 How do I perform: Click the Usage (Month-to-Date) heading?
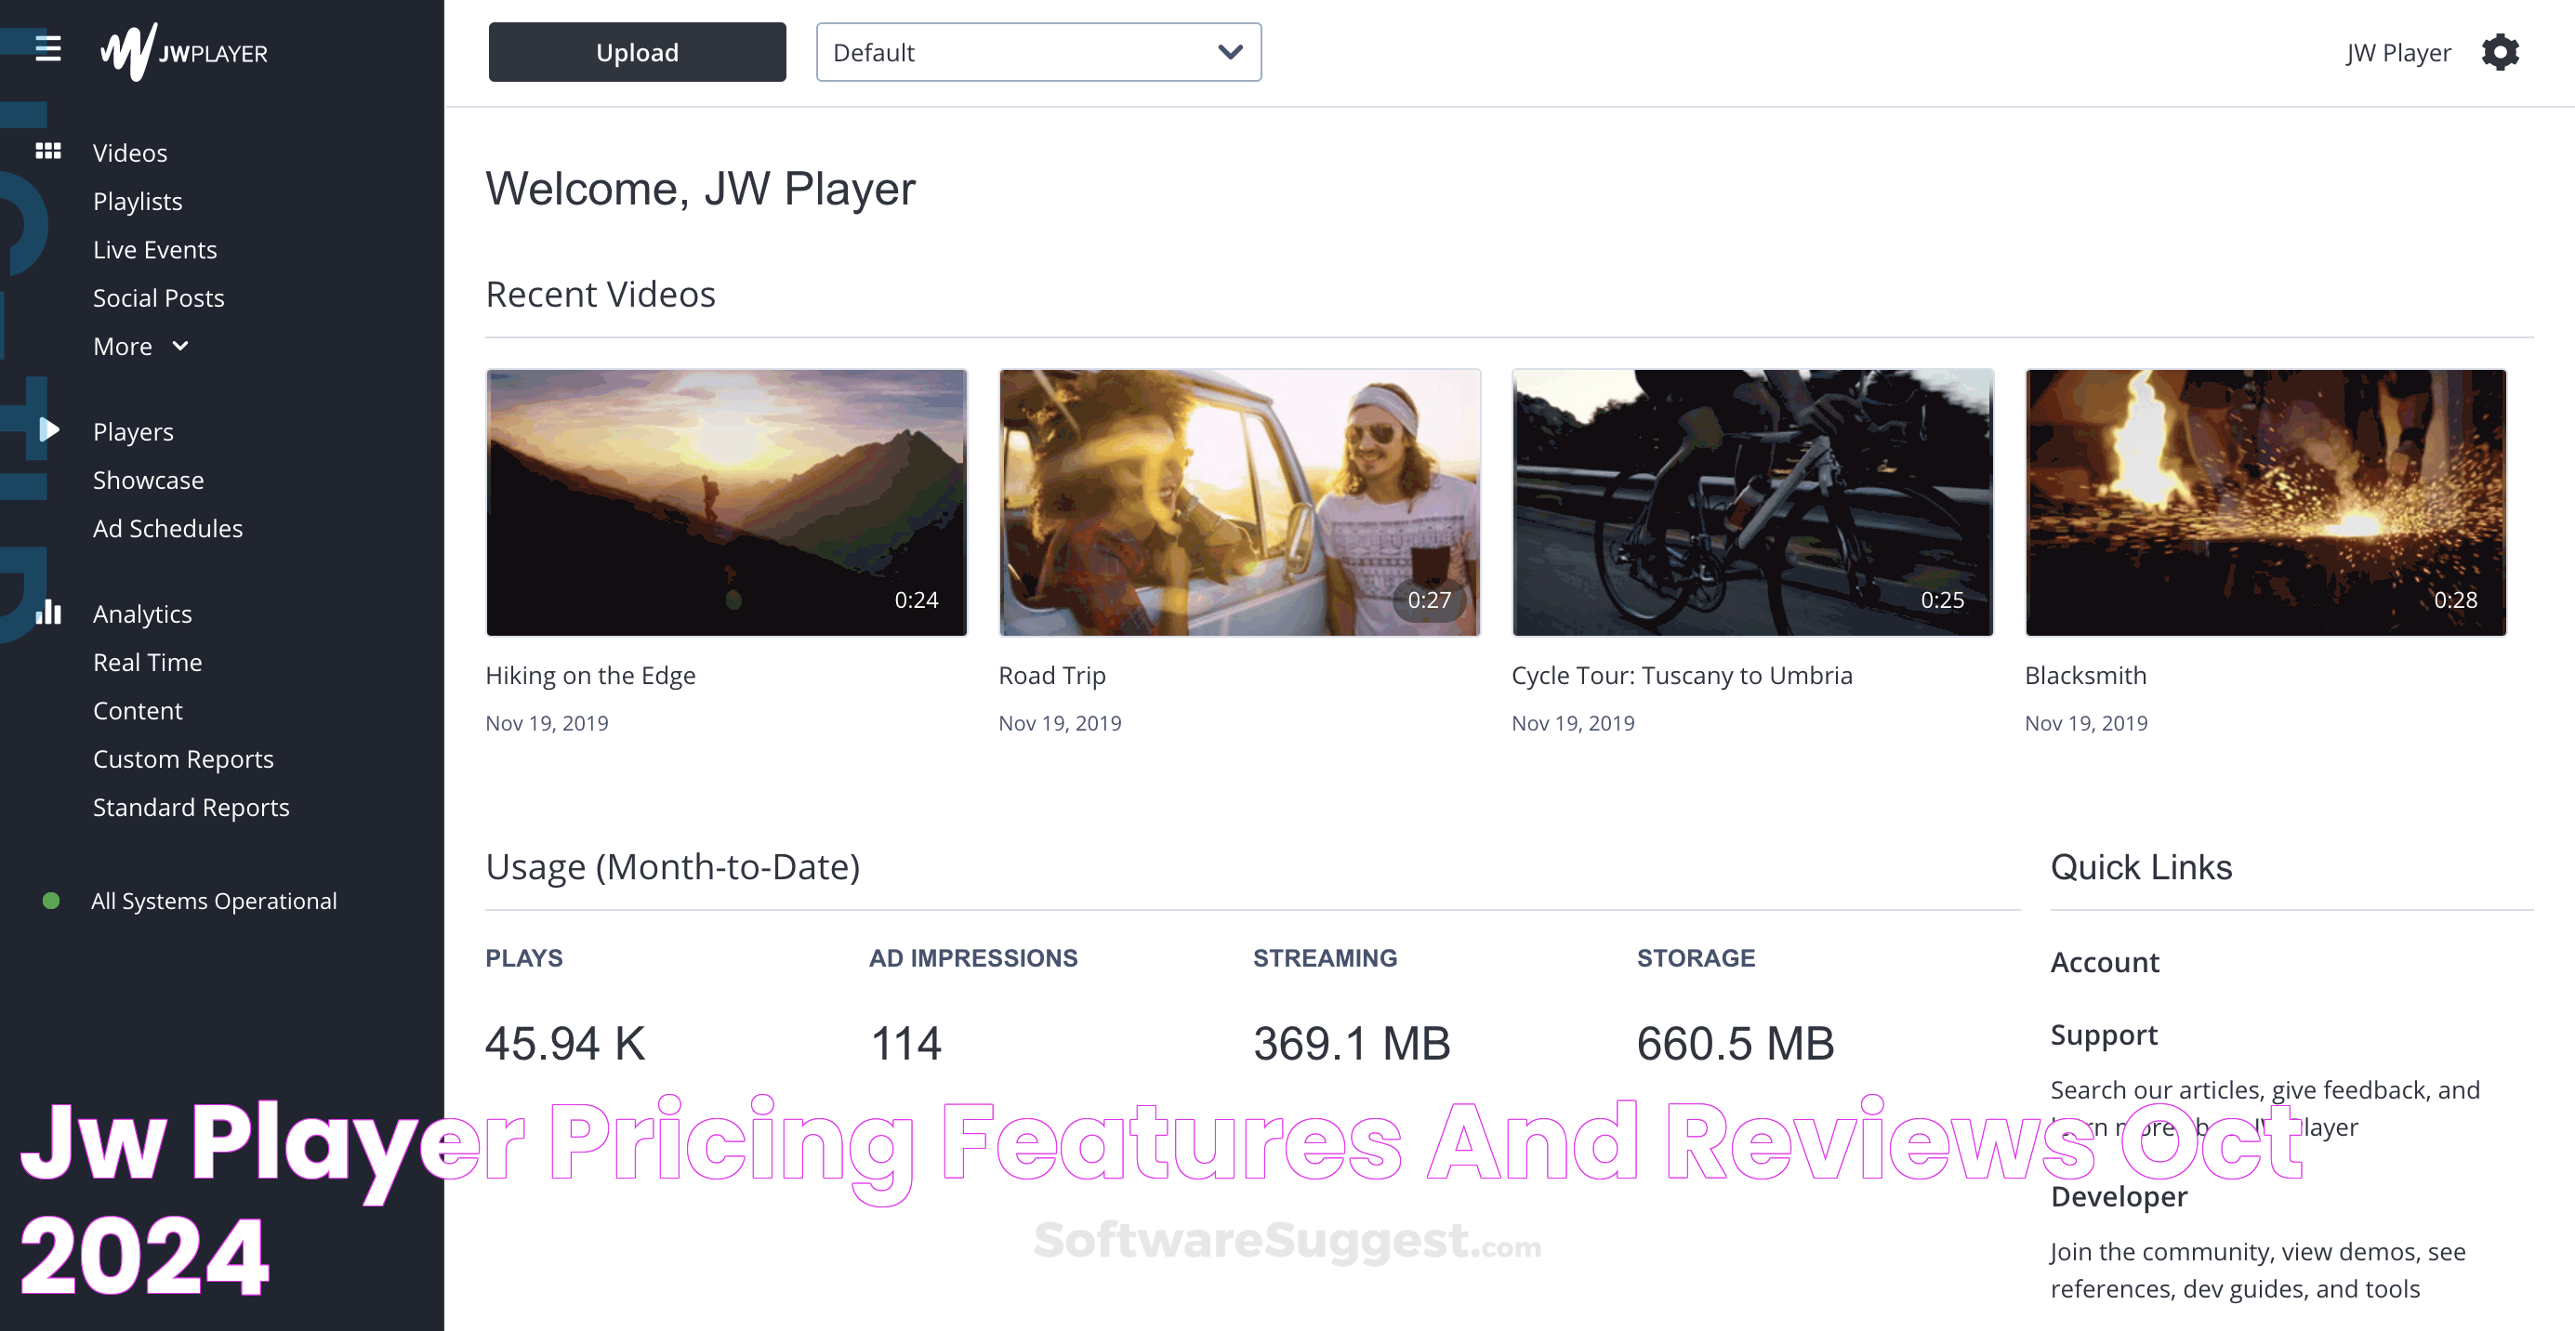pos(673,867)
